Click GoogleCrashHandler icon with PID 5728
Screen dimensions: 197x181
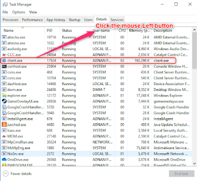click(4, 107)
